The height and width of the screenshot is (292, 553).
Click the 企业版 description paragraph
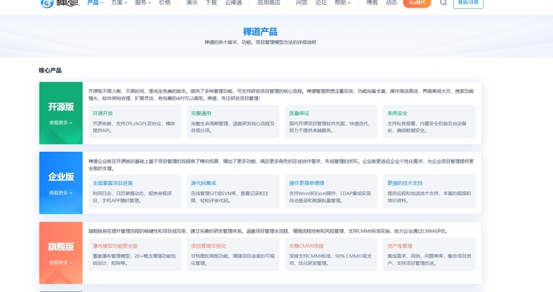tap(281, 165)
